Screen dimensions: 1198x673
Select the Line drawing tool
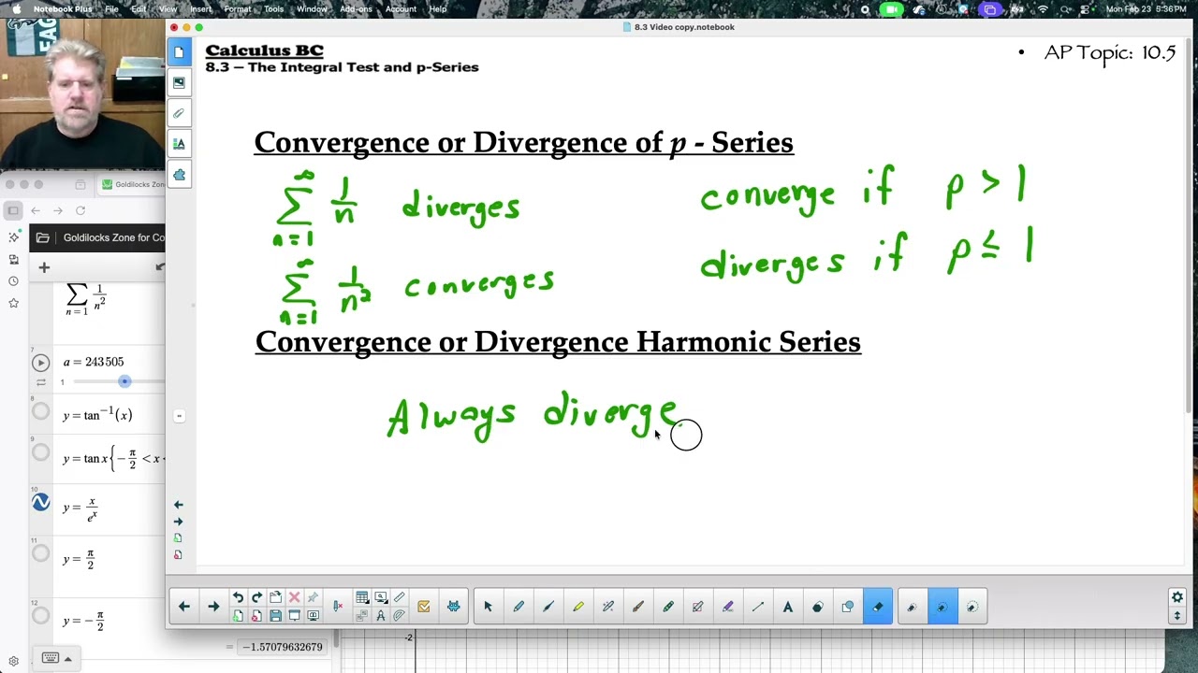pos(757,607)
